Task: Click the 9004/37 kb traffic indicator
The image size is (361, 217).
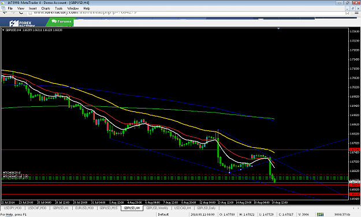Action: (342, 215)
